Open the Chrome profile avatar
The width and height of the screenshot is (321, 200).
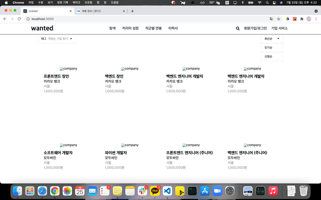coord(309,19)
